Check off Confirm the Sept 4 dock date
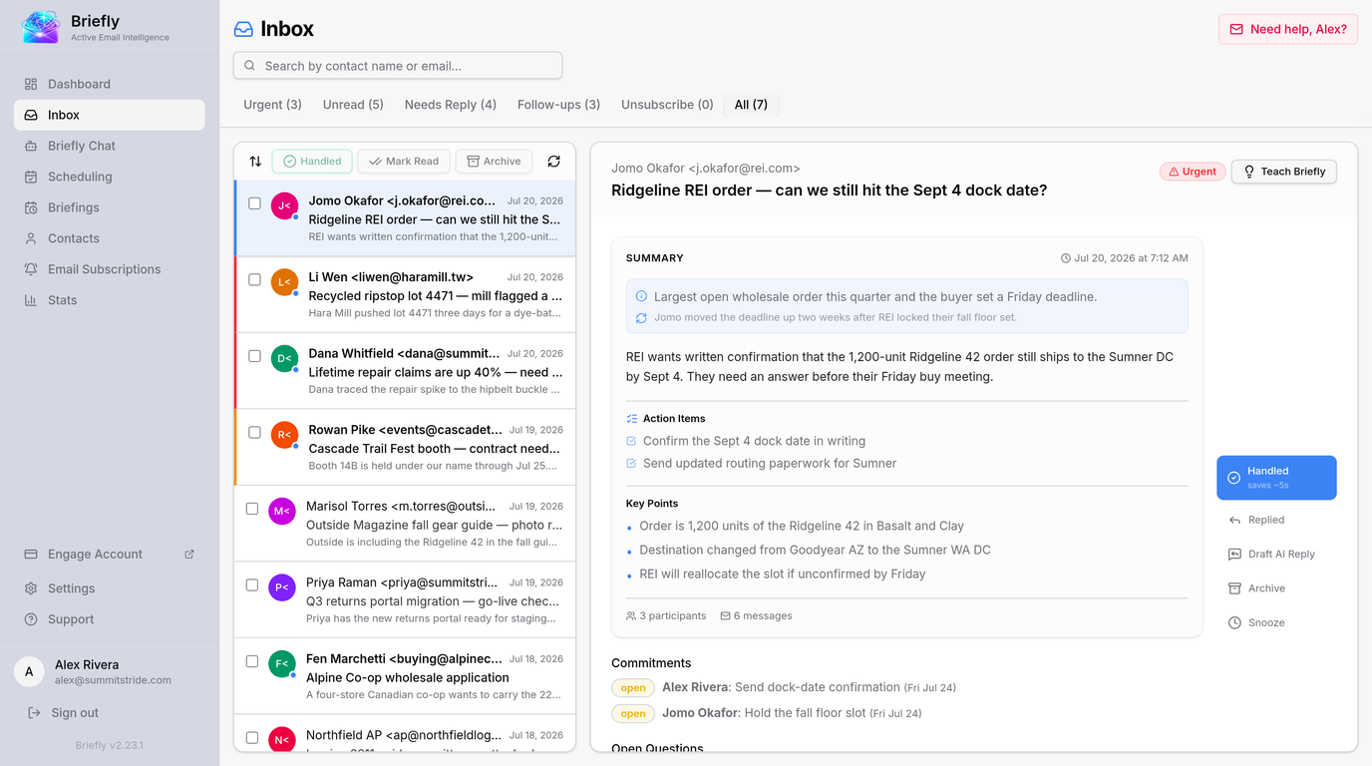 631,441
